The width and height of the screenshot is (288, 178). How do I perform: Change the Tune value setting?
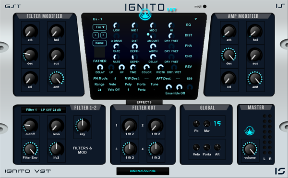pos(154,90)
